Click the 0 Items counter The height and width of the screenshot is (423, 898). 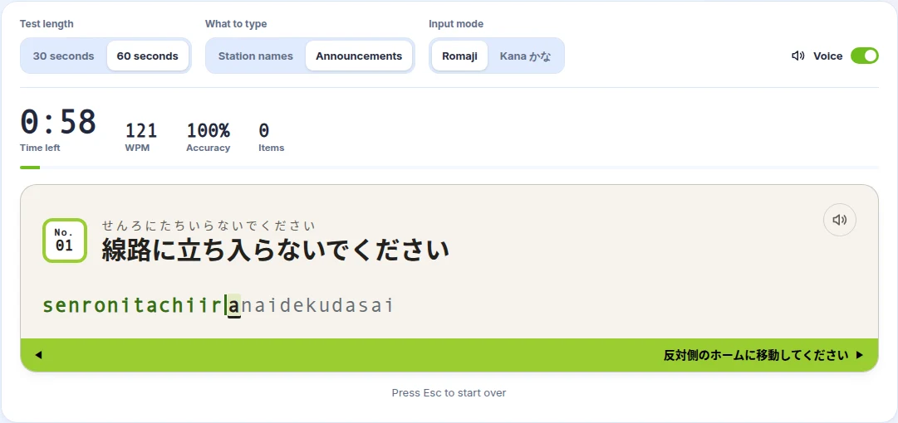263,131
